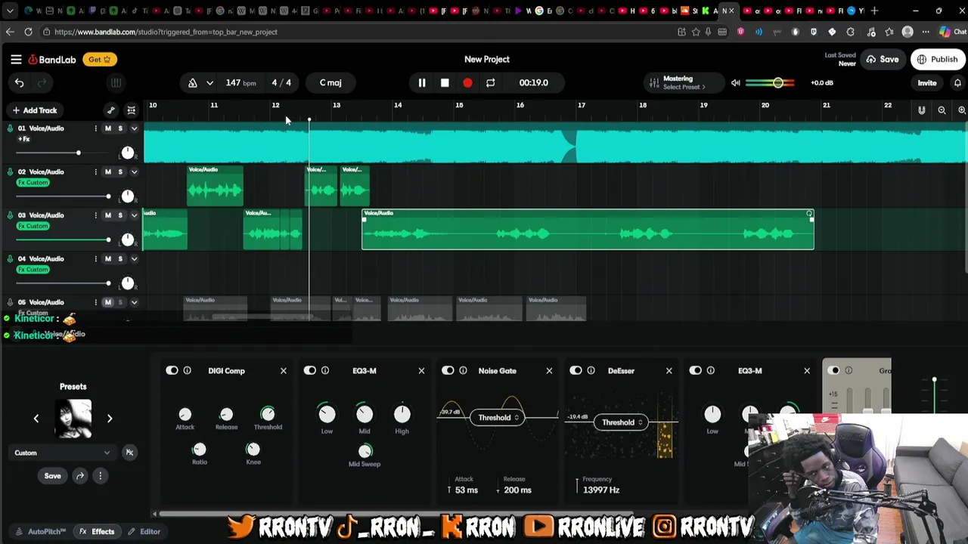Viewport: 968px width, 544px height.
Task: Click the master volume speaker icon
Action: point(736,82)
